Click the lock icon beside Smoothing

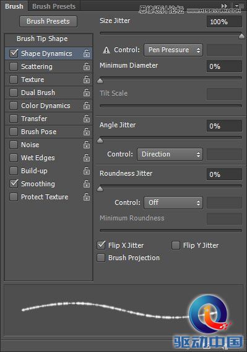coord(87,184)
